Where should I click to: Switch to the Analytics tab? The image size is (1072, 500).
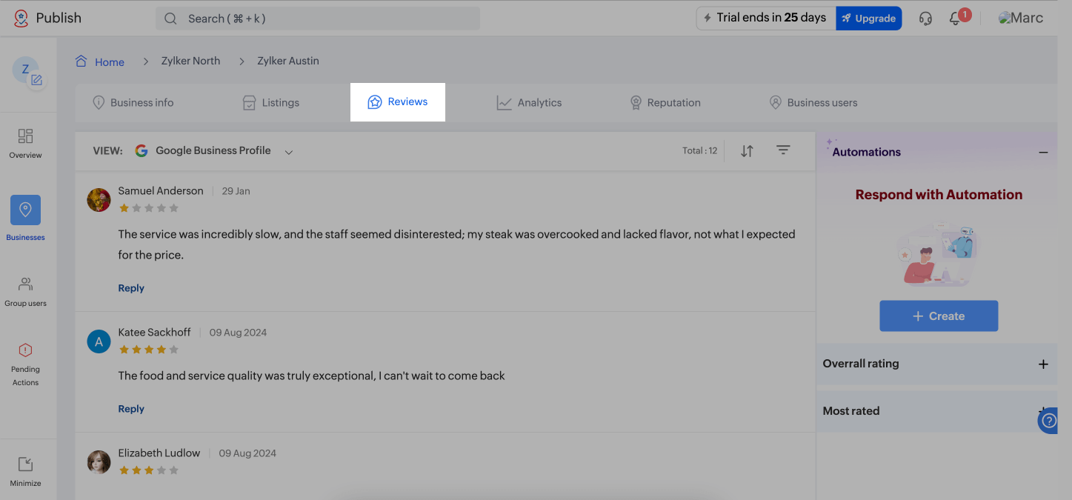529,103
